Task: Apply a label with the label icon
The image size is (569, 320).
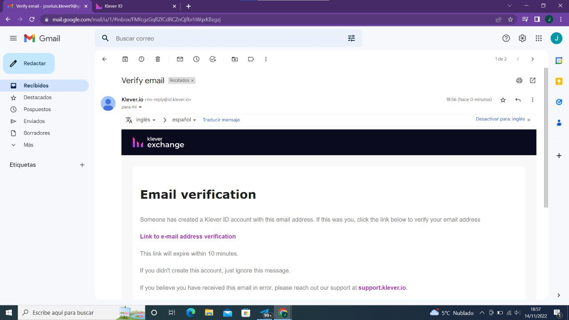Action: point(251,59)
